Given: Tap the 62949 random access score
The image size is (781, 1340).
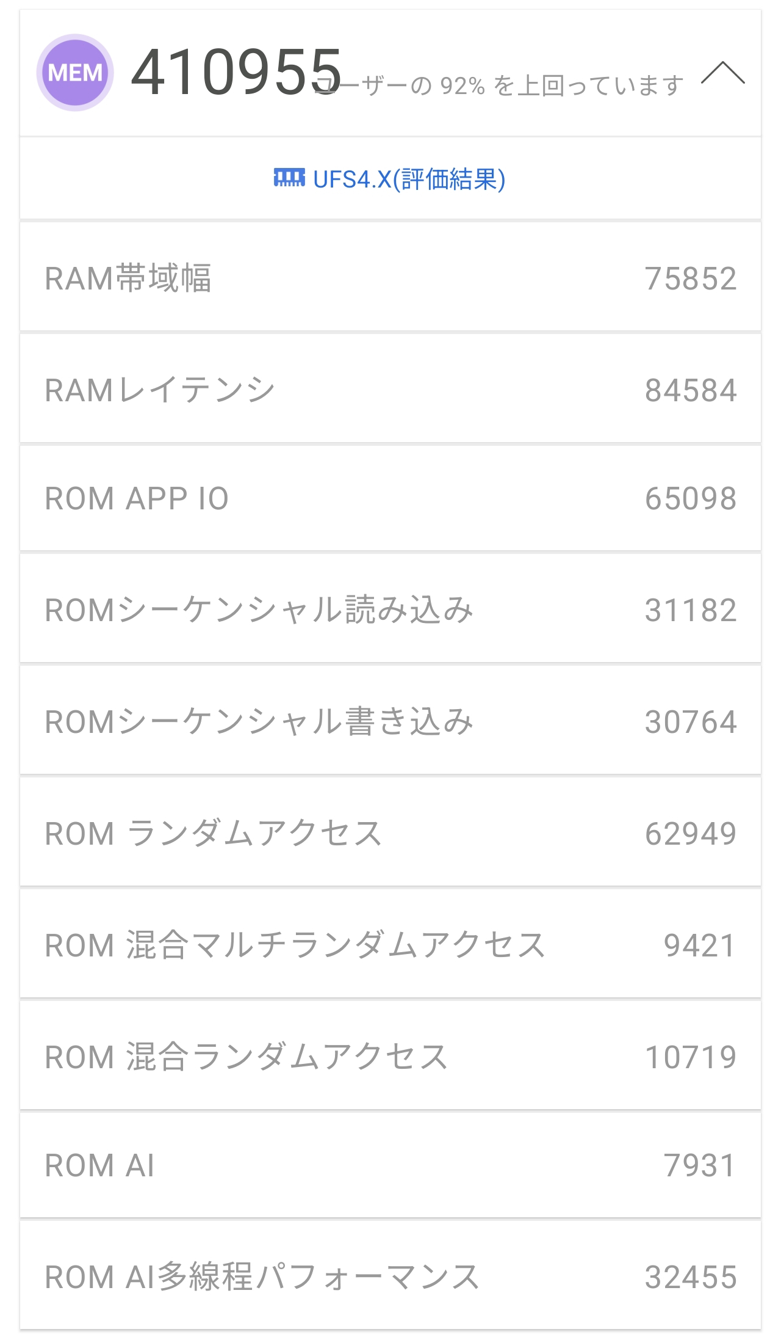Looking at the screenshot, I should click(691, 834).
